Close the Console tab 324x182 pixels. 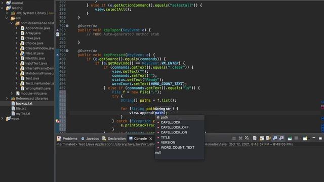151,139
